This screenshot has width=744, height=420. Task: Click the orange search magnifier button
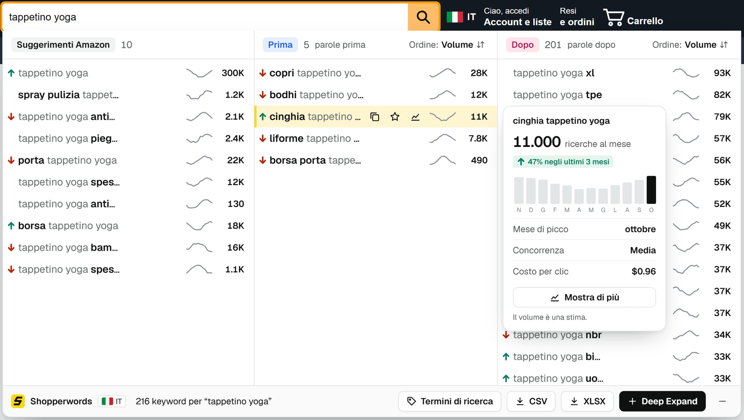tap(423, 17)
